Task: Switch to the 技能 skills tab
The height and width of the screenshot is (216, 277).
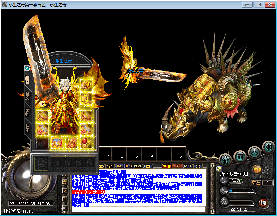Action: (27, 128)
